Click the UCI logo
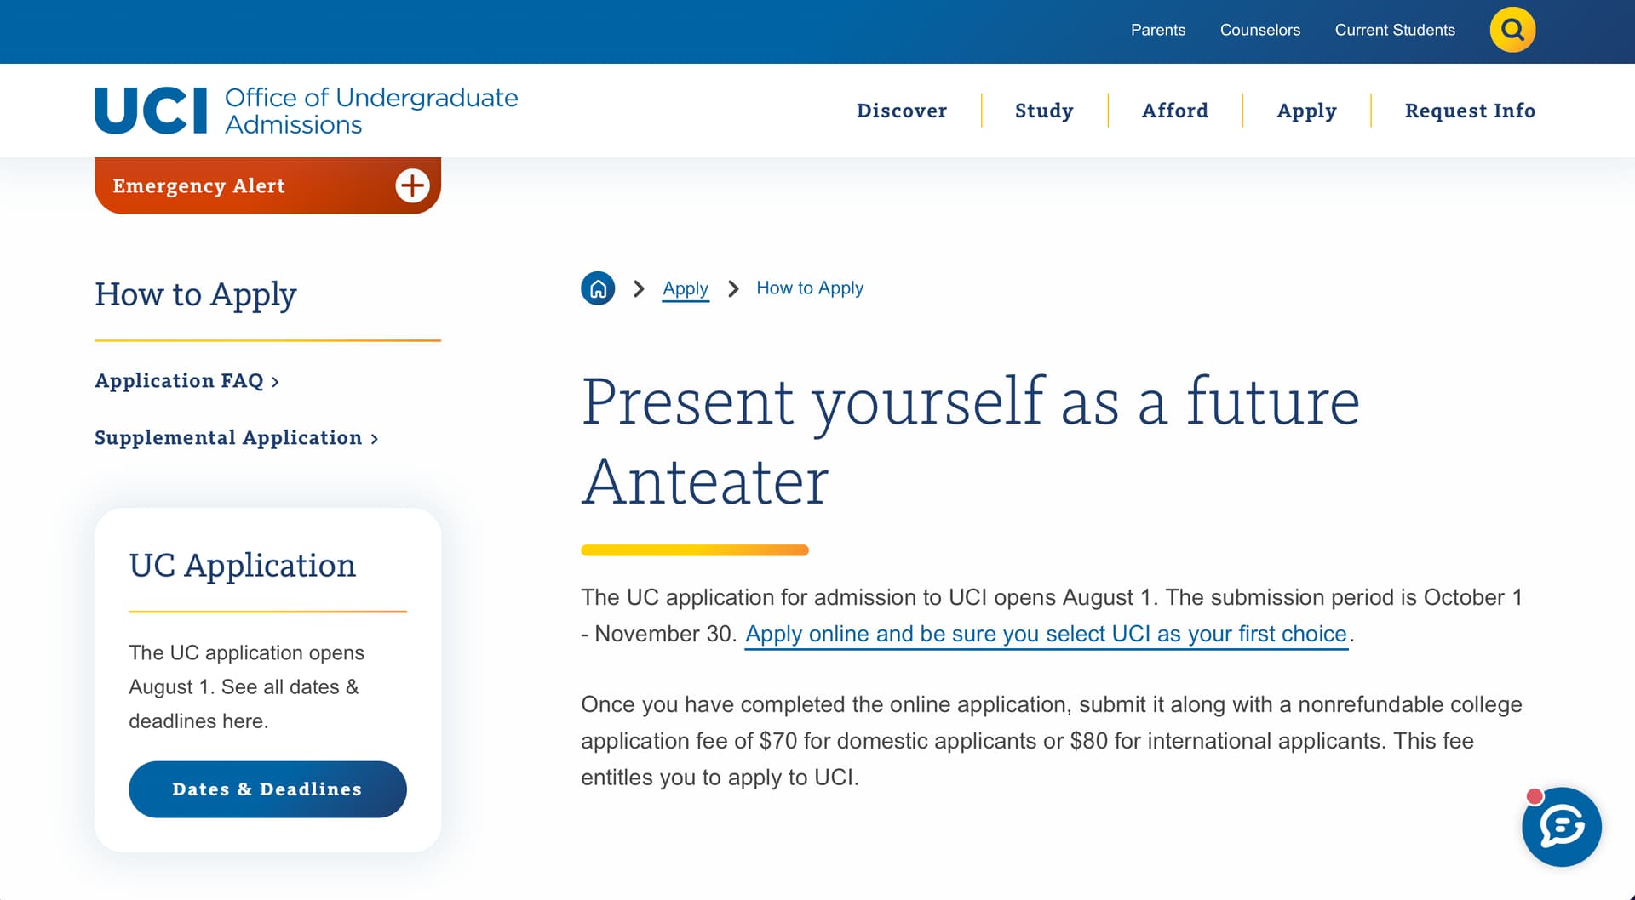Screen dimensions: 1635x900 click(x=151, y=111)
